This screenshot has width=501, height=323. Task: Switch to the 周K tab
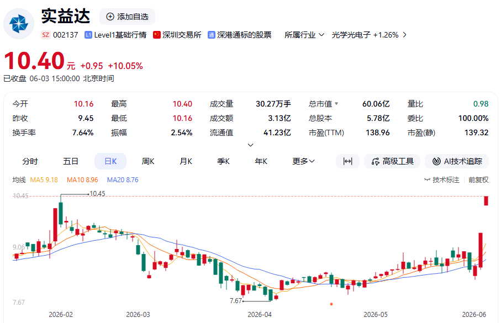point(148,161)
